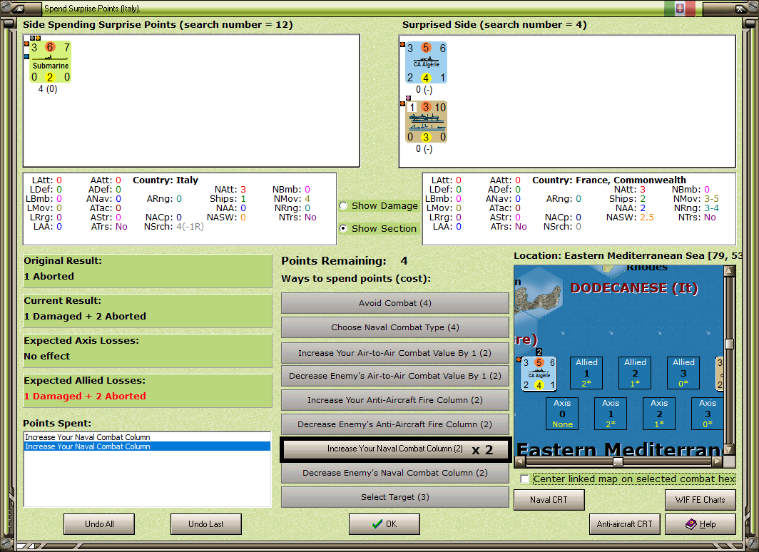
Task: Select the Show Section radio button
Action: coord(343,228)
